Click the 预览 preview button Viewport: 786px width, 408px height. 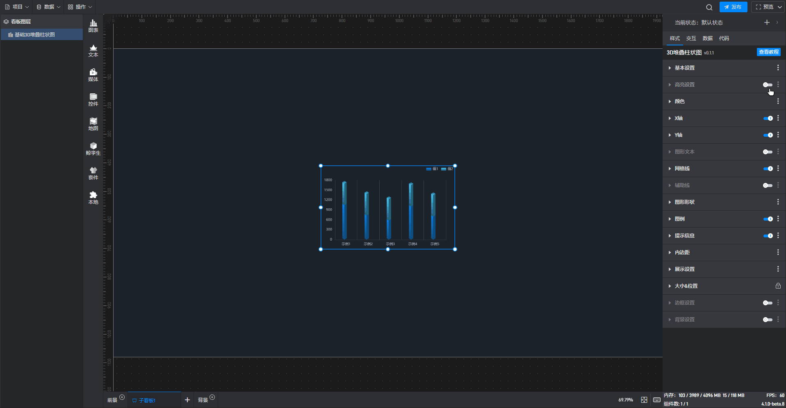[x=768, y=7]
